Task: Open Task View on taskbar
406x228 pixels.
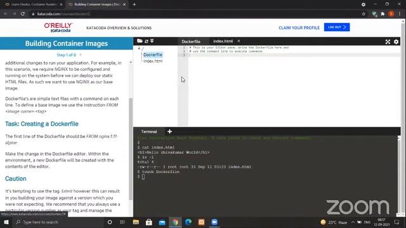Action: (x=122, y=222)
